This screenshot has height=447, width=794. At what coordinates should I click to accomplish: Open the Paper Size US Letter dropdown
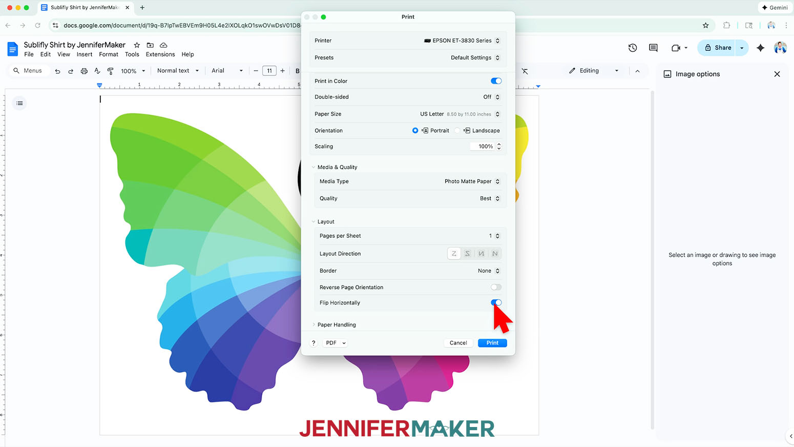coord(459,114)
